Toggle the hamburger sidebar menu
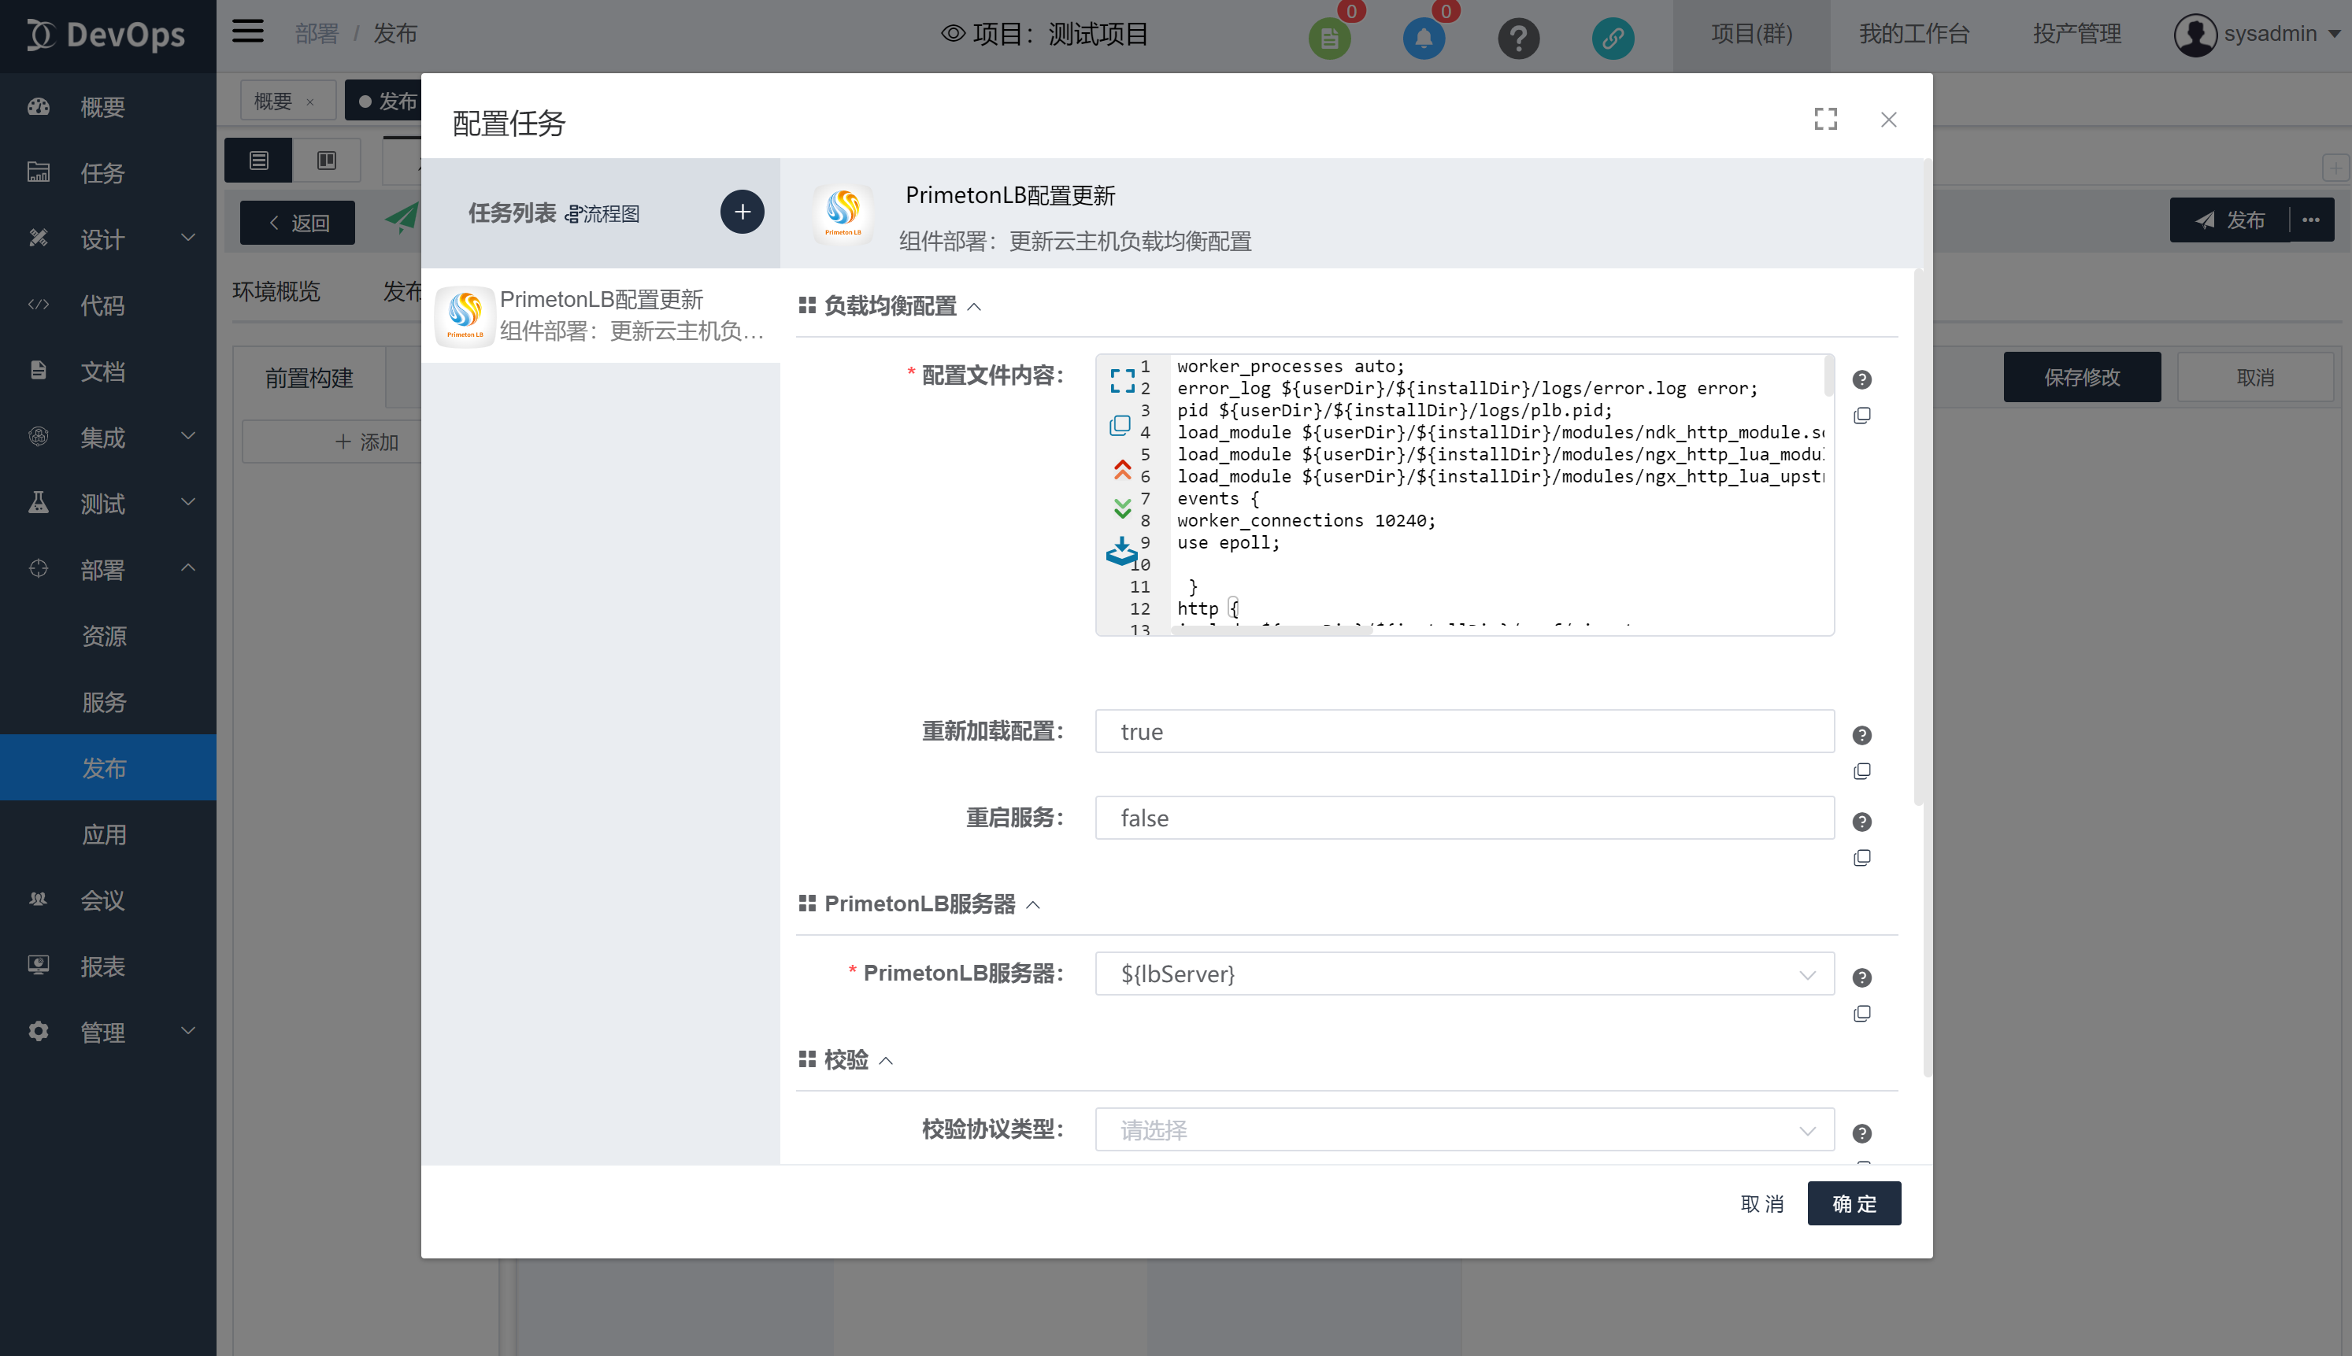 tap(248, 32)
